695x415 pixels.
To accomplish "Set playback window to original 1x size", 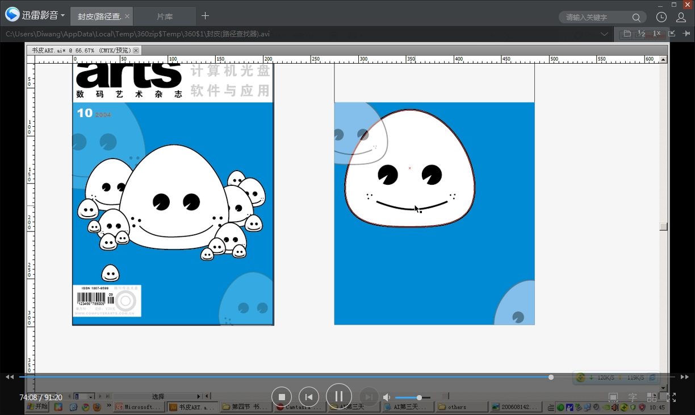I will [656, 34].
